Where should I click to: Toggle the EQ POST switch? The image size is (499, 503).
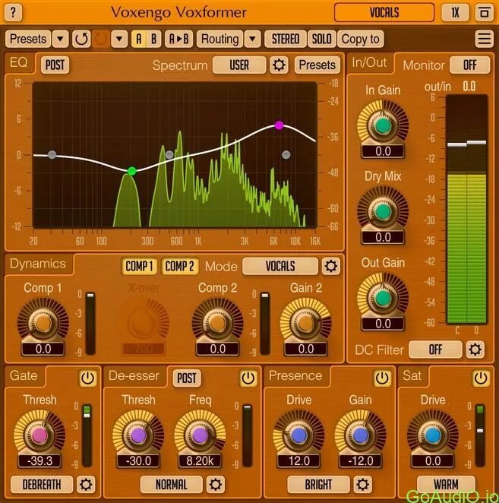[55, 65]
